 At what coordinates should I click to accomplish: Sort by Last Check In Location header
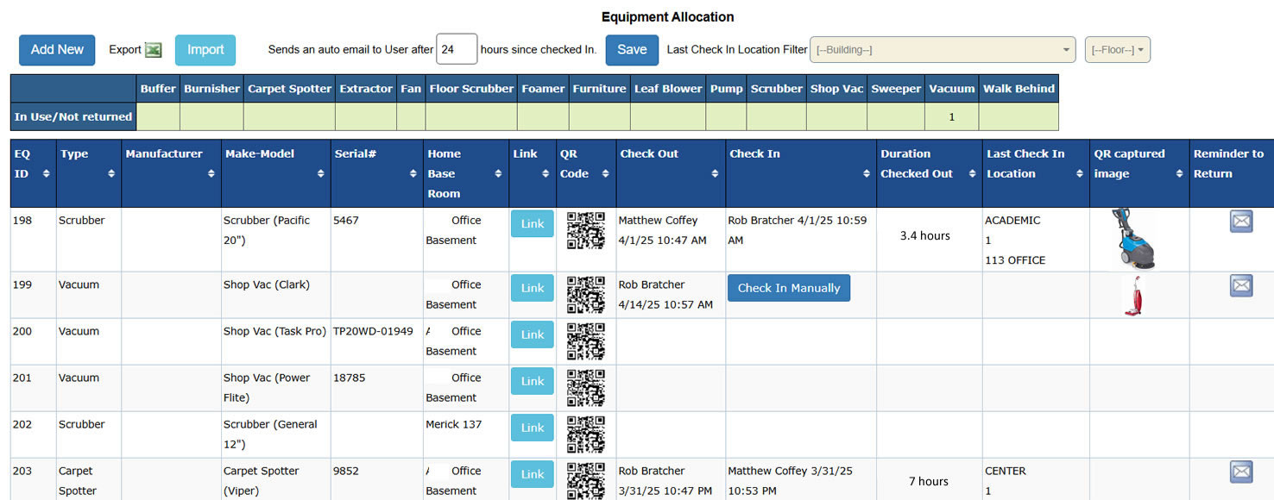[x=1035, y=164]
